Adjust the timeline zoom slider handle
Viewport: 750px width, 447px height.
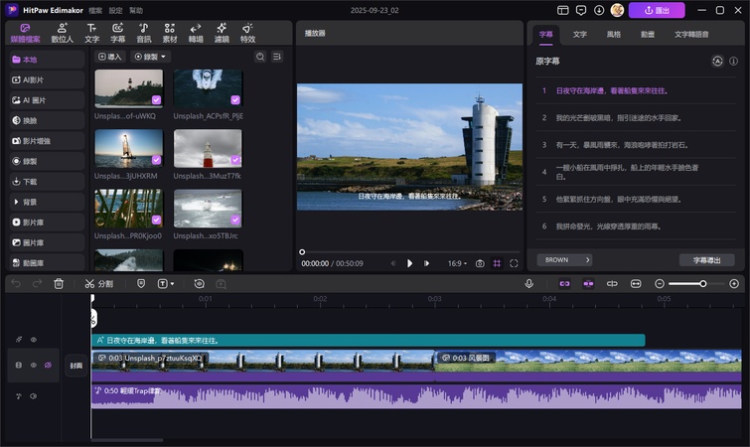[702, 283]
